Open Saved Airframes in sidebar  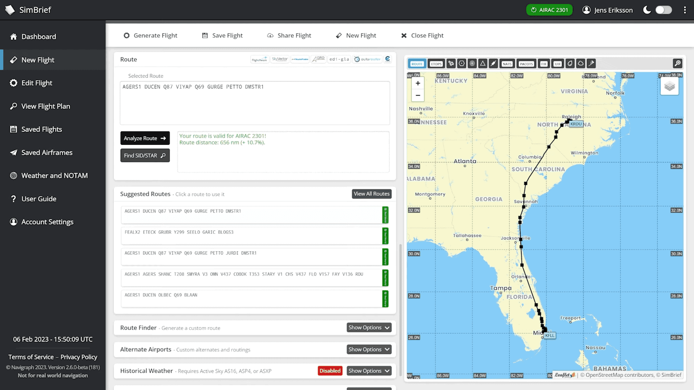pyautogui.click(x=53, y=152)
